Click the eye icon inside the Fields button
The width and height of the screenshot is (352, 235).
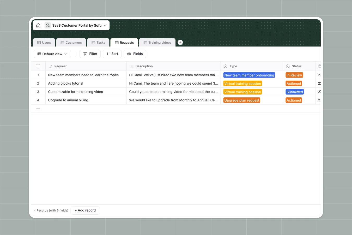tap(129, 54)
